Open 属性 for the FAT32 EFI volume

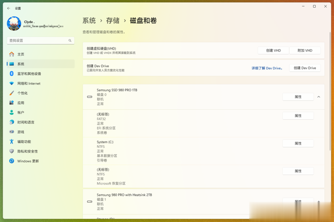coord(298,116)
